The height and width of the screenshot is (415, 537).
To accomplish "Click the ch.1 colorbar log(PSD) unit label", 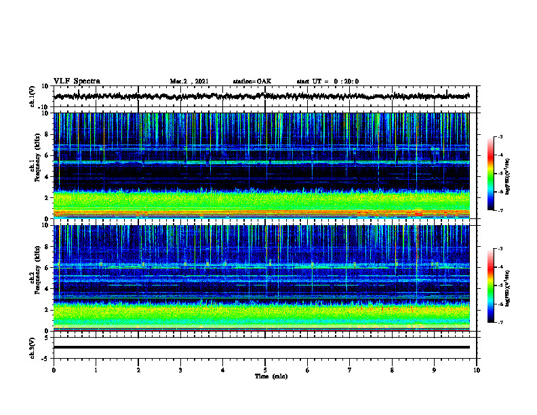I will [x=508, y=177].
